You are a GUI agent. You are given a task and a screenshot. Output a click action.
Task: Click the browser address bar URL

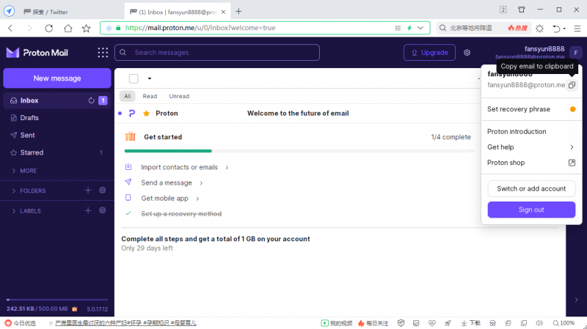click(x=200, y=28)
